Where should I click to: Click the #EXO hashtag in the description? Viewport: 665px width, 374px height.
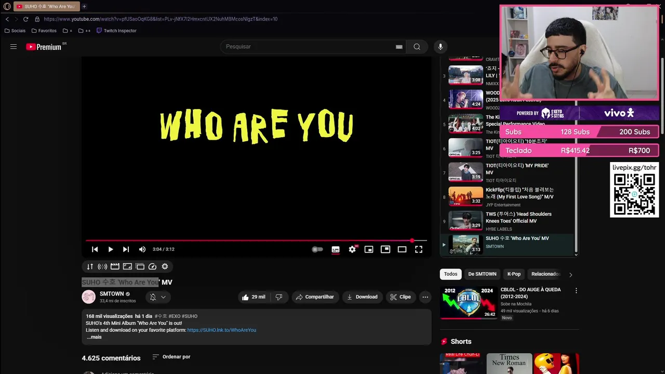pyautogui.click(x=174, y=316)
